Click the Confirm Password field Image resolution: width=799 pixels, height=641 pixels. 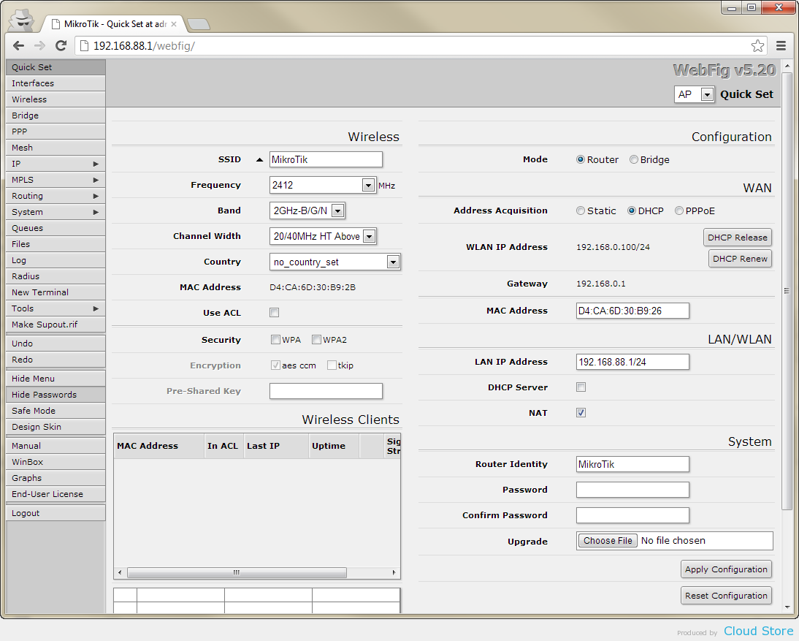coord(633,515)
